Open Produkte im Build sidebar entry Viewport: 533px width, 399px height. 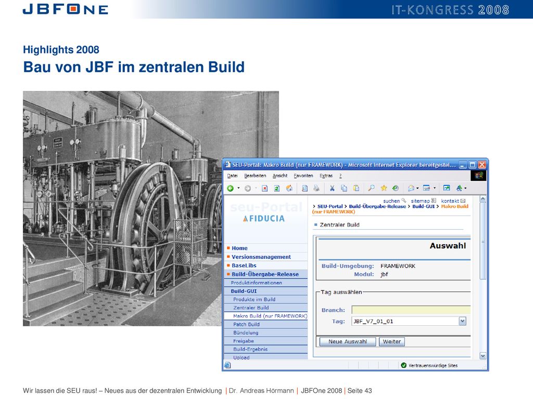point(266,299)
